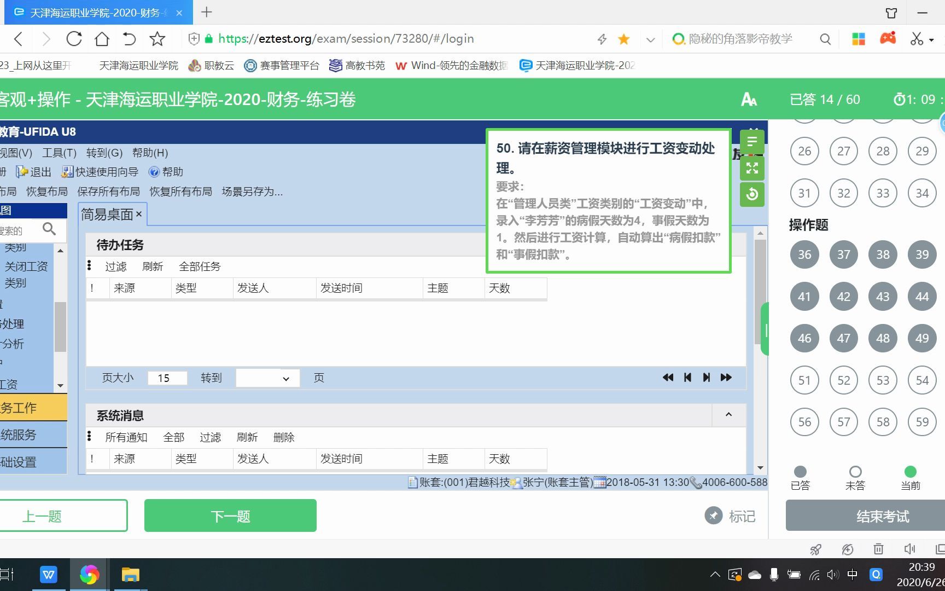Click 结束考试 button

865,515
